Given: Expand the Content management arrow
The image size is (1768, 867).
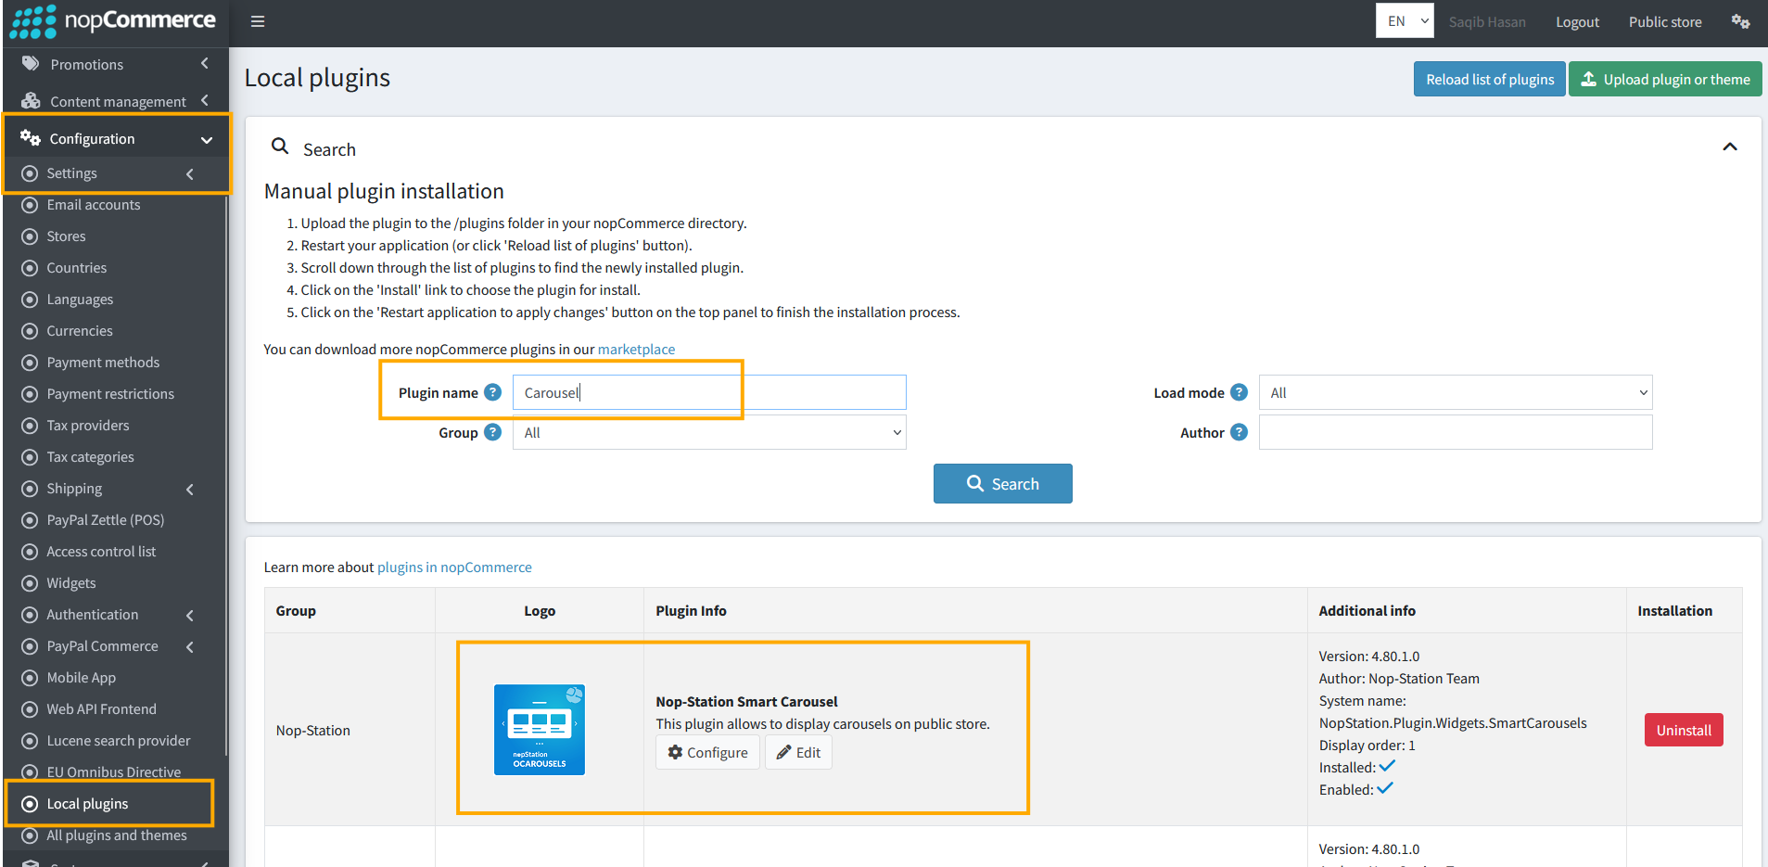Looking at the screenshot, I should pyautogui.click(x=205, y=100).
